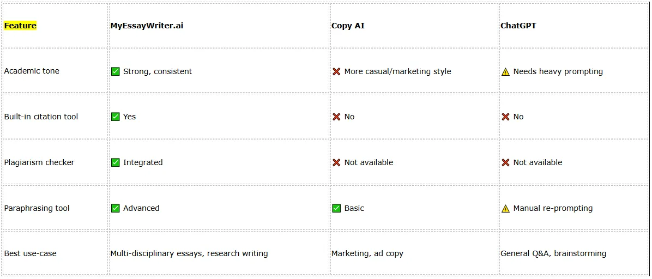Click green check icon beside "Strong, consistent"
The height and width of the screenshot is (279, 652).
116,71
